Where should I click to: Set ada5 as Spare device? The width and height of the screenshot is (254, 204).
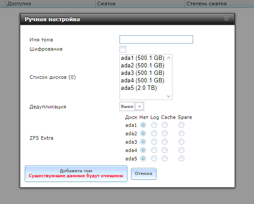pyautogui.click(x=181, y=159)
